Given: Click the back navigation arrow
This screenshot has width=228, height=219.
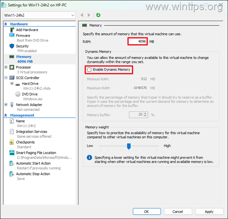Looking at the screenshot, I should pos(82,15).
